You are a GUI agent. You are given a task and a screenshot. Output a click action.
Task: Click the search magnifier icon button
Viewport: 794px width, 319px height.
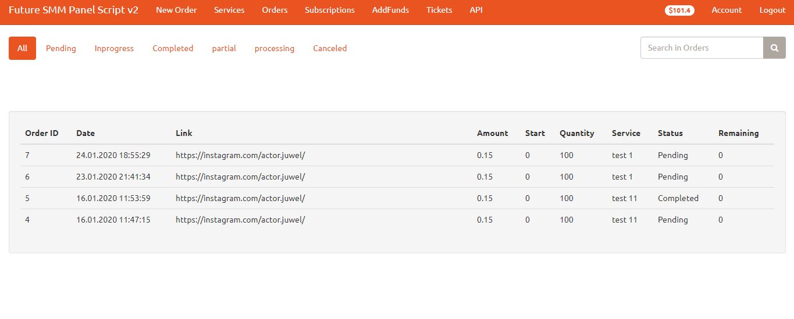[x=774, y=48]
